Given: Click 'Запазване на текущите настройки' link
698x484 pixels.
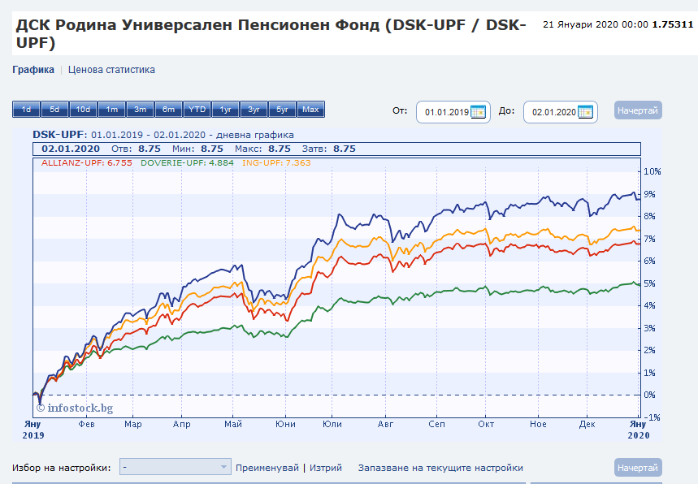Looking at the screenshot, I should pos(440,468).
